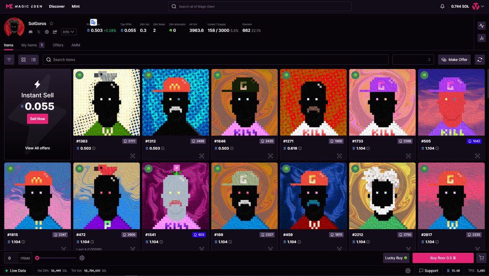Click the SOL price 55.68 in footer
The image size is (489, 276).
(453, 270)
